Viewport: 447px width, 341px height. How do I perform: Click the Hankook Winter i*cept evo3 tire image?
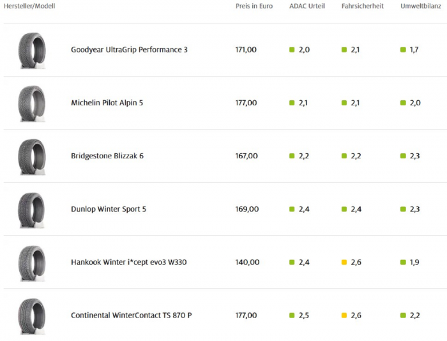click(32, 262)
